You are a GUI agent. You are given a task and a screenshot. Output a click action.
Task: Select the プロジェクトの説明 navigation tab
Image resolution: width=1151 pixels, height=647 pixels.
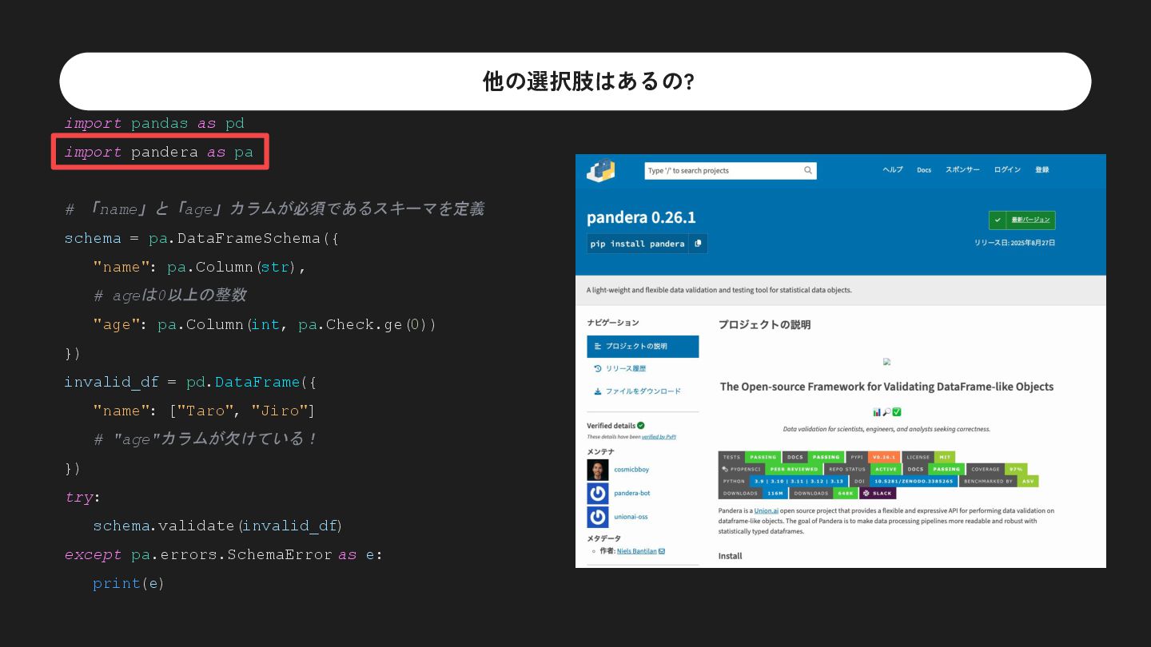pos(643,346)
